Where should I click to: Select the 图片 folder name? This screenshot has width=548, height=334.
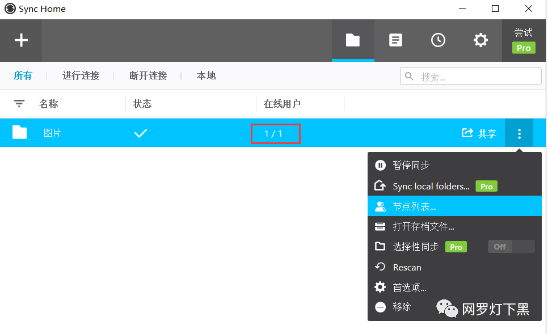pyautogui.click(x=52, y=133)
